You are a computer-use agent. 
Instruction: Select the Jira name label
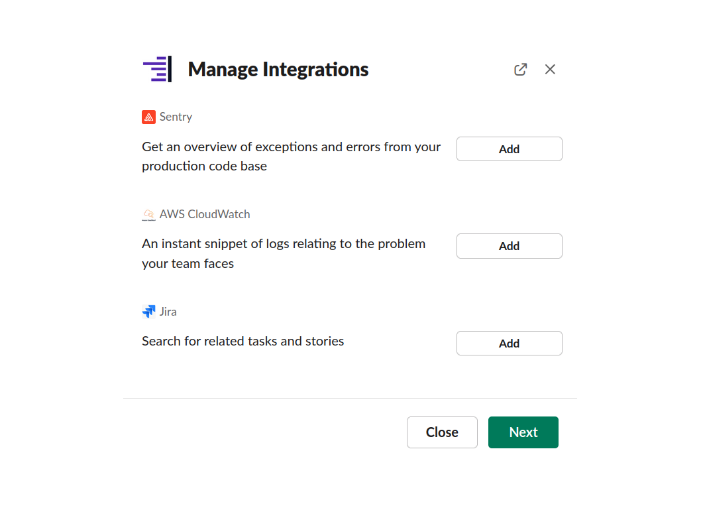coord(168,312)
